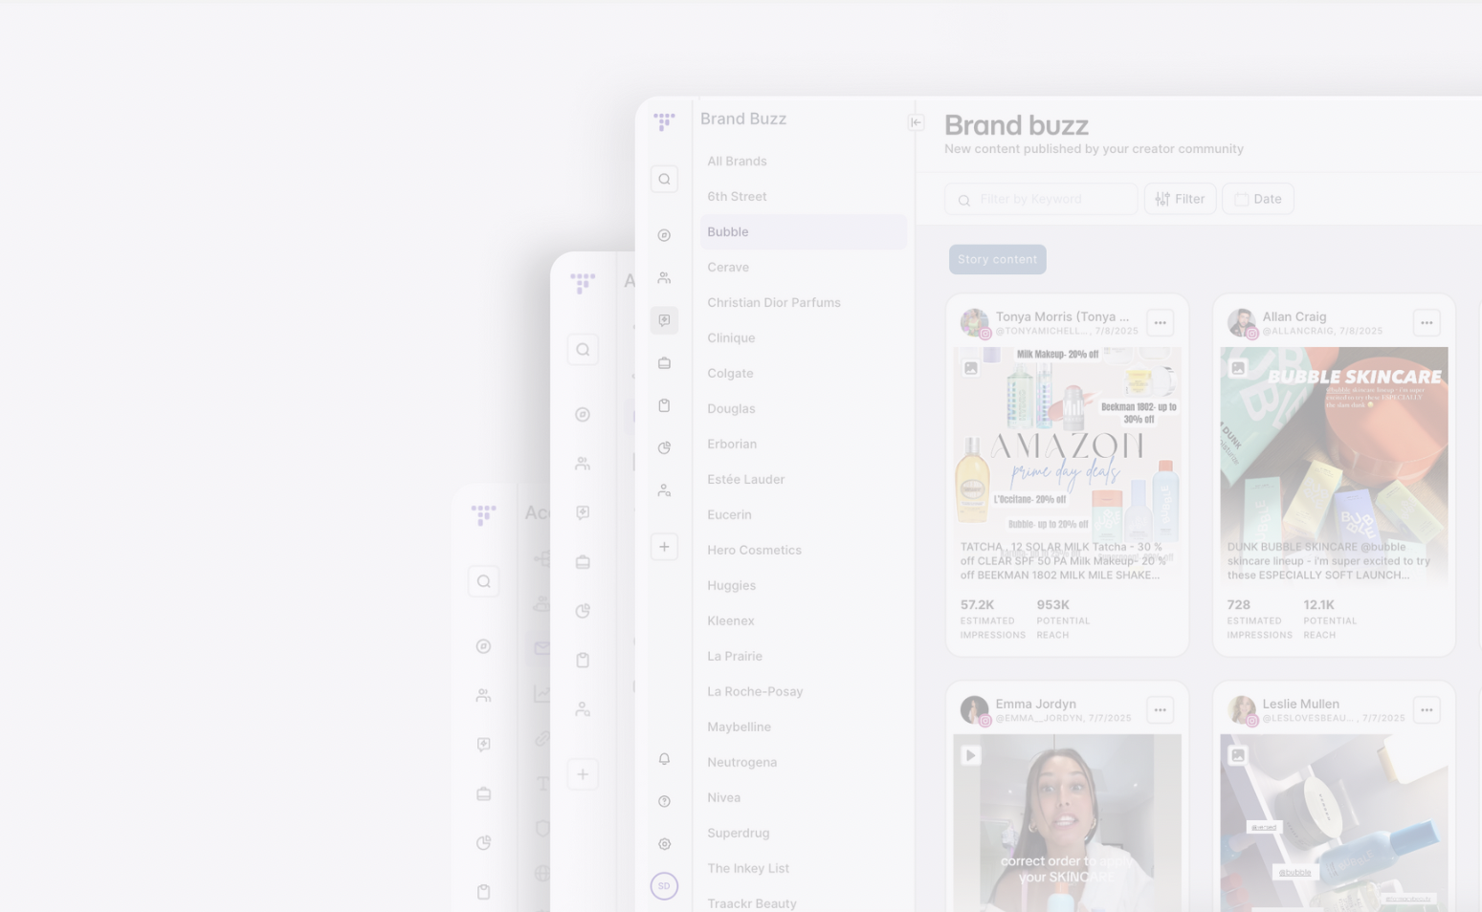Open the Date picker button

pyautogui.click(x=1257, y=199)
